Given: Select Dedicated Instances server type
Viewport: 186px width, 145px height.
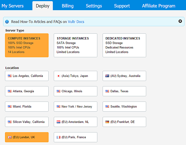Looking at the screenshot, I should pos(124,45).
